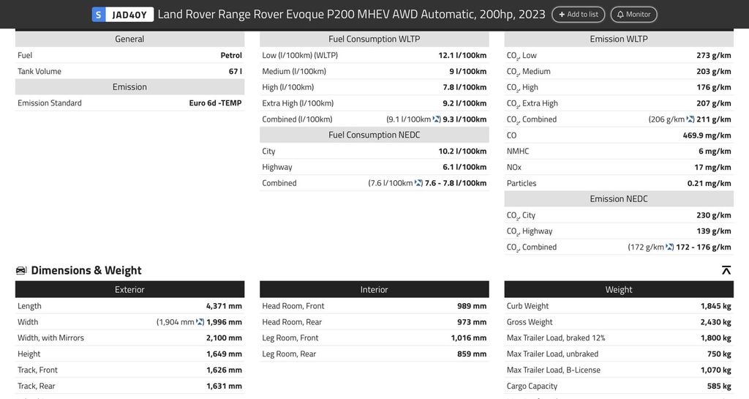Screen dimensions: 749x399
Task: Select the Emission NEDC header
Action: (x=619, y=199)
